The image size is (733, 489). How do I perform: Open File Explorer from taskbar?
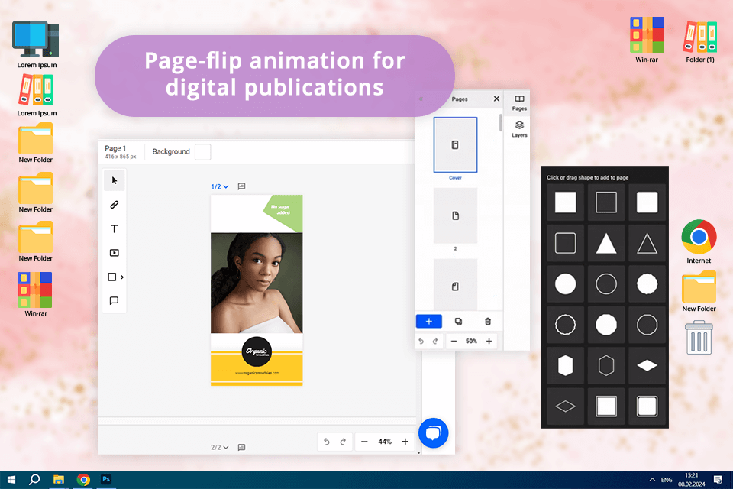(x=59, y=480)
